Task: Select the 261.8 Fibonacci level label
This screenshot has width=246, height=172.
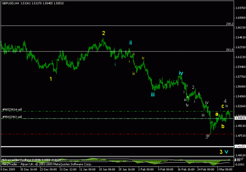Action: click(x=229, y=49)
